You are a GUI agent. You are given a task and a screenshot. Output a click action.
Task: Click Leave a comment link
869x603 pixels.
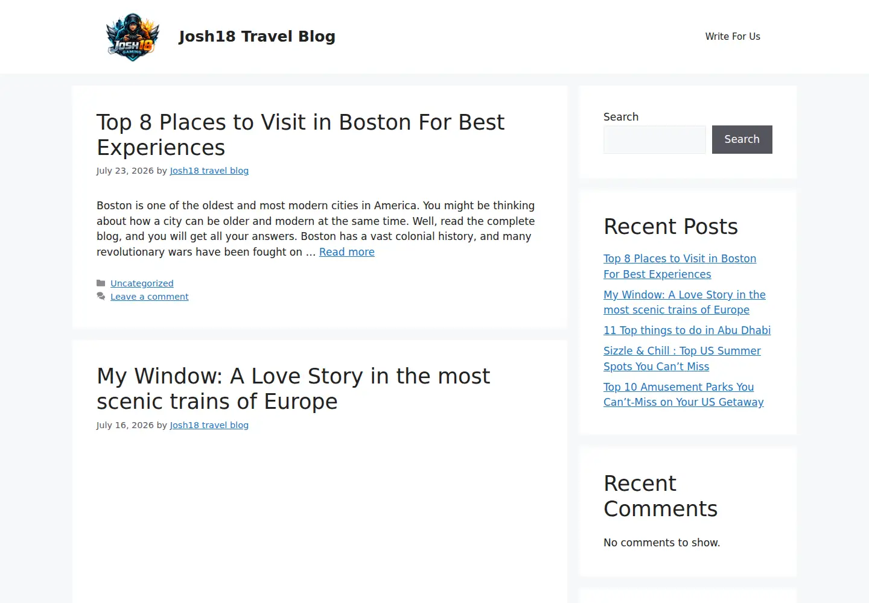pyautogui.click(x=150, y=297)
